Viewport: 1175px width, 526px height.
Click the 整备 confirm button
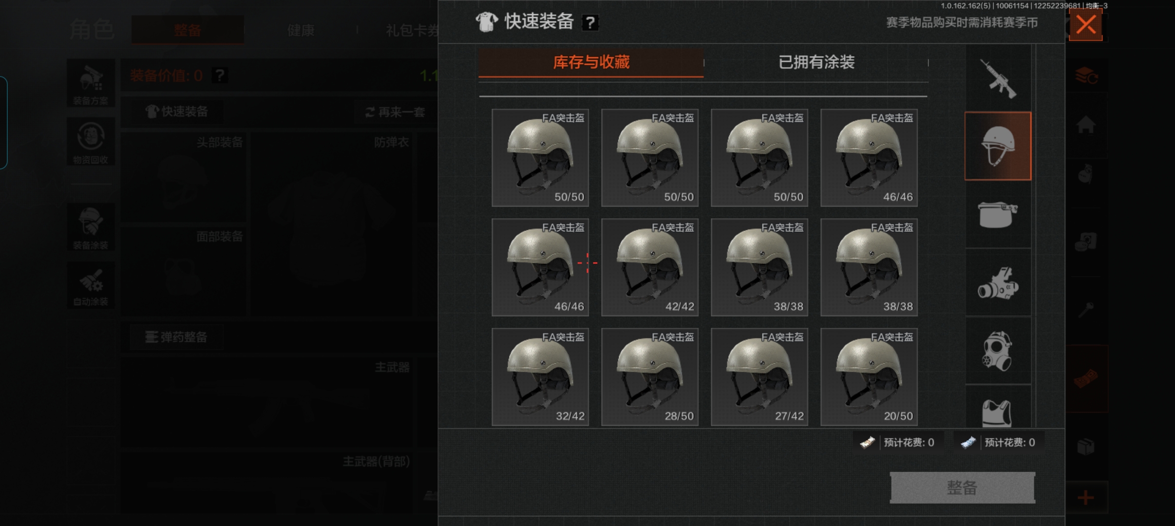click(x=962, y=488)
